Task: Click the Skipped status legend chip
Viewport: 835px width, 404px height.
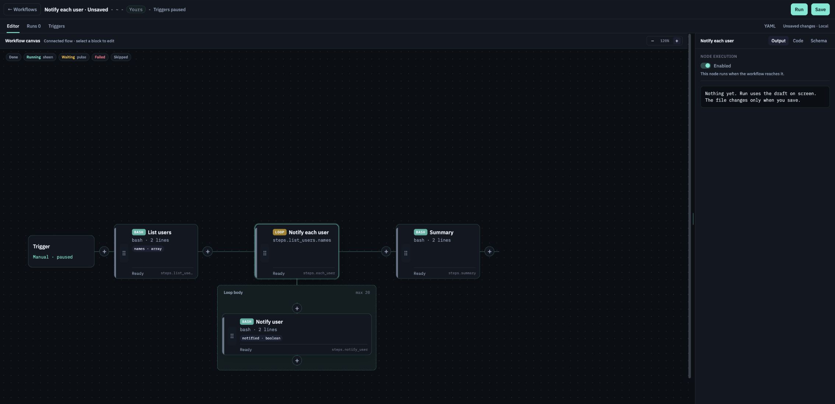Action: (x=121, y=57)
